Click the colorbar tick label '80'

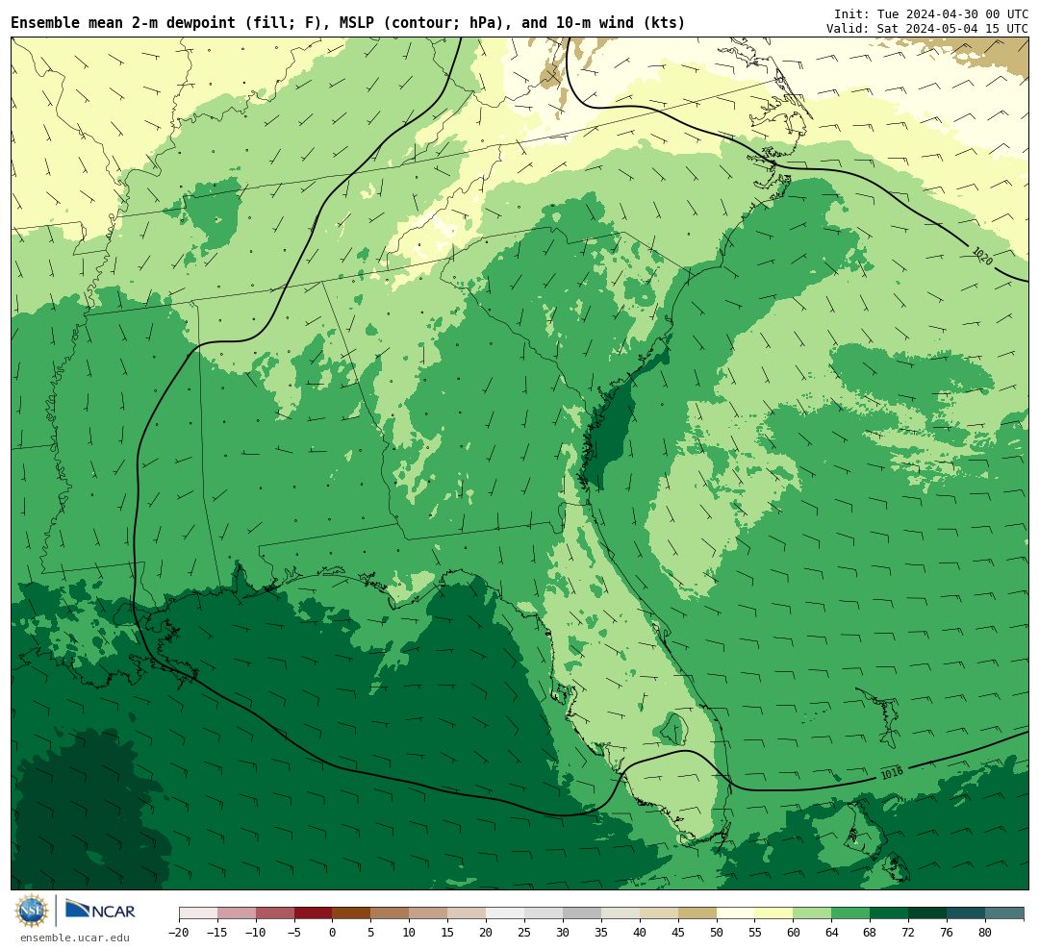click(986, 933)
